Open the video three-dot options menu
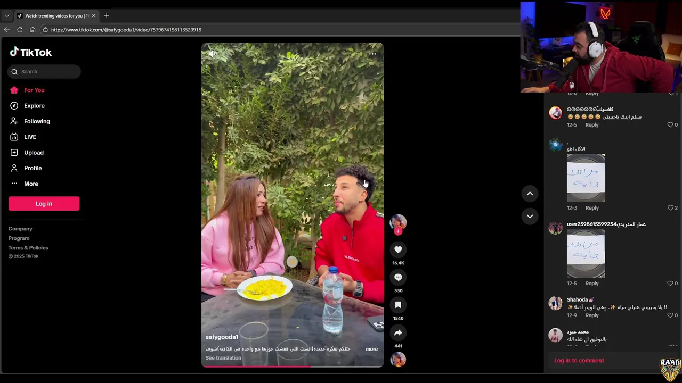 click(372, 54)
